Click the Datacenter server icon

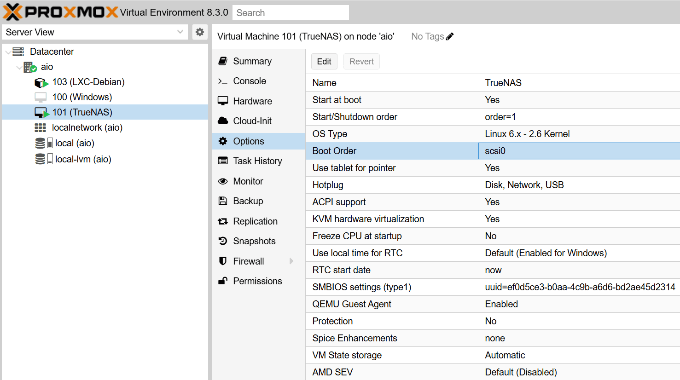click(x=18, y=52)
